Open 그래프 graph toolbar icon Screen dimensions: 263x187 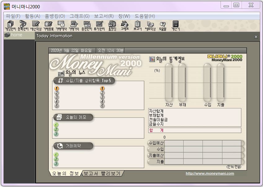click(x=125, y=26)
